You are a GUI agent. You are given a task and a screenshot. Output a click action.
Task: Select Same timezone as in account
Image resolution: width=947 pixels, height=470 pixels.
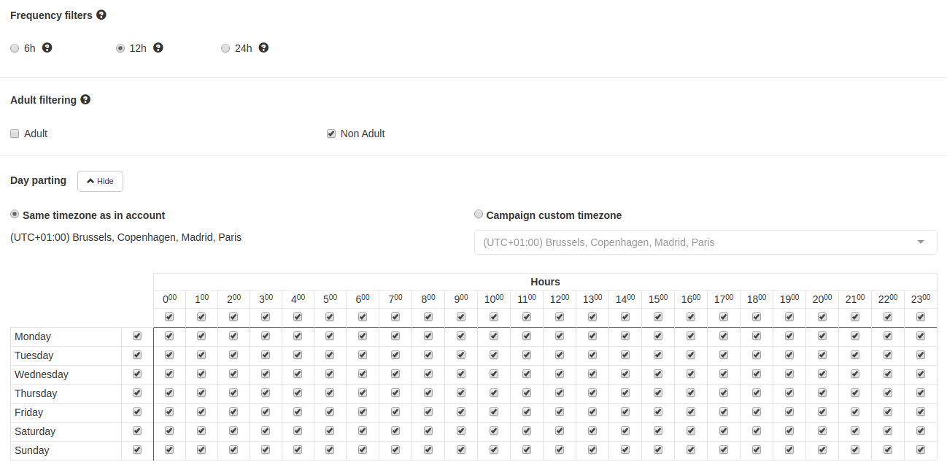(15, 215)
